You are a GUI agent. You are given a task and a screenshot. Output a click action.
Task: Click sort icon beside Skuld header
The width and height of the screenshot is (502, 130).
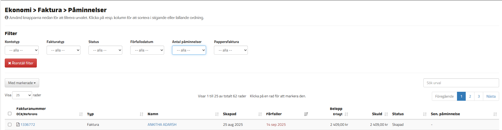click(x=386, y=114)
